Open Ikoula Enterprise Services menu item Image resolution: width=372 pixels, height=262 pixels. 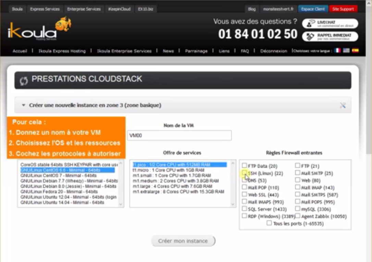tap(124, 51)
